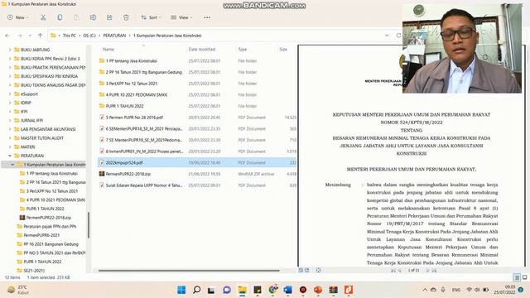The width and height of the screenshot is (530, 298).
Task: Open the Chat app on taskbar
Action: 227,290
